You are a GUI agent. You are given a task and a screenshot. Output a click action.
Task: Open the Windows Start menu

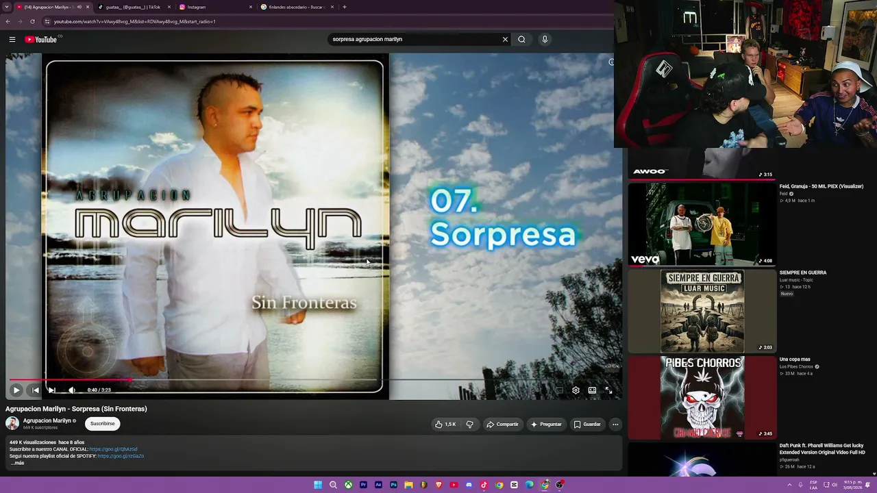click(318, 485)
